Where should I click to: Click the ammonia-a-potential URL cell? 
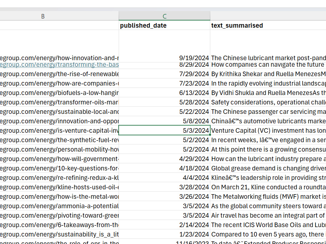[x=59, y=206]
